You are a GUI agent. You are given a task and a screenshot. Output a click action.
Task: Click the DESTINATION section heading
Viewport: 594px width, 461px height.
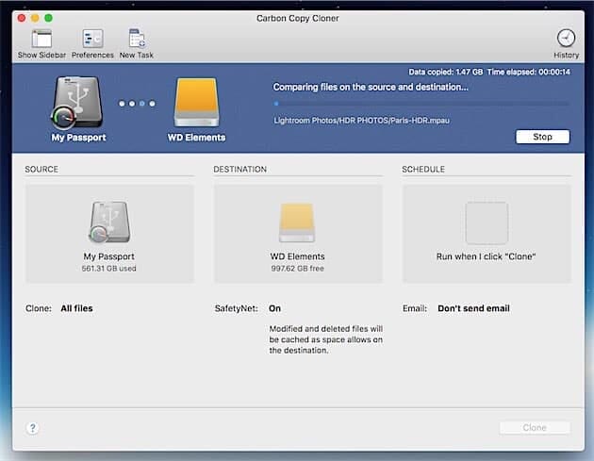[x=239, y=170]
